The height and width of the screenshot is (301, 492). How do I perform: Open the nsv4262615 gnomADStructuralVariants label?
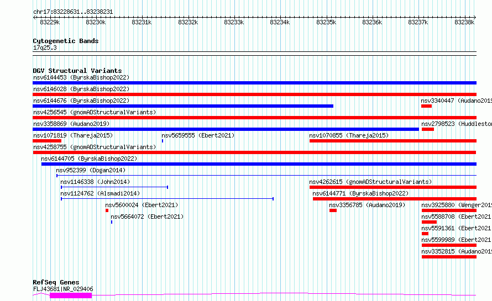370,182
